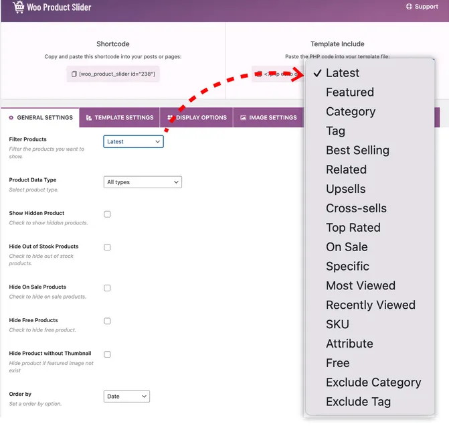The image size is (449, 426).
Task: Copy shortcode using the clipboard icon
Action: tap(74, 74)
